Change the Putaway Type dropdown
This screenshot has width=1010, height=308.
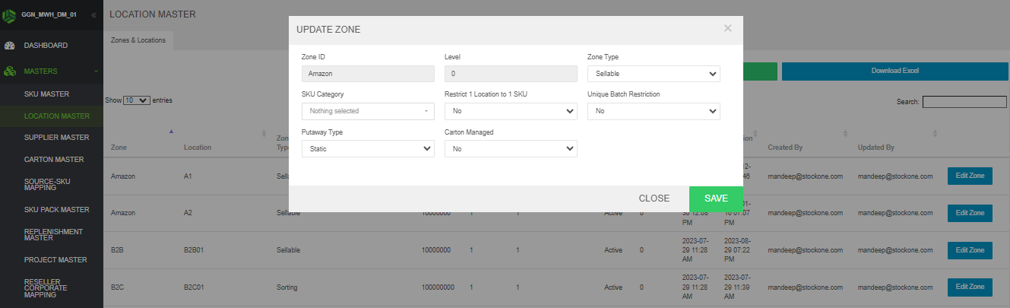click(368, 149)
